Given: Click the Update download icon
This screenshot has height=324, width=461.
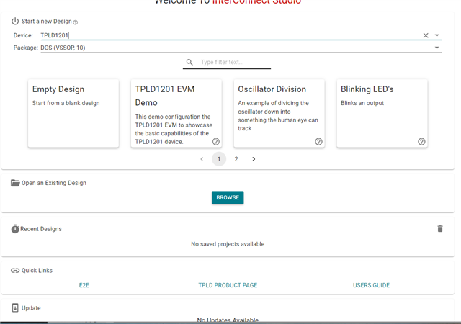Looking at the screenshot, I should pos(15,308).
